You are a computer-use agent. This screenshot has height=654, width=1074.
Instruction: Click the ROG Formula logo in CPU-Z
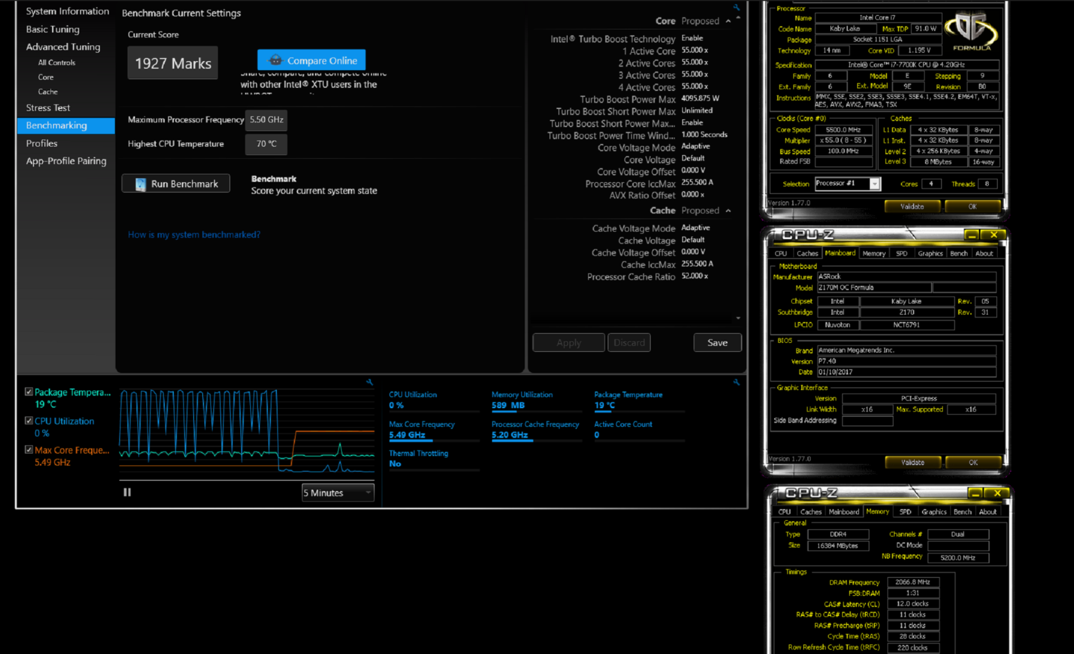click(972, 31)
